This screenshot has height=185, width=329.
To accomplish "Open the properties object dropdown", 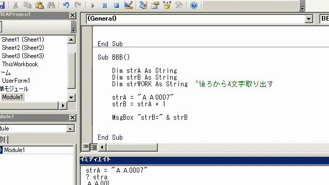I will [x=70, y=128].
